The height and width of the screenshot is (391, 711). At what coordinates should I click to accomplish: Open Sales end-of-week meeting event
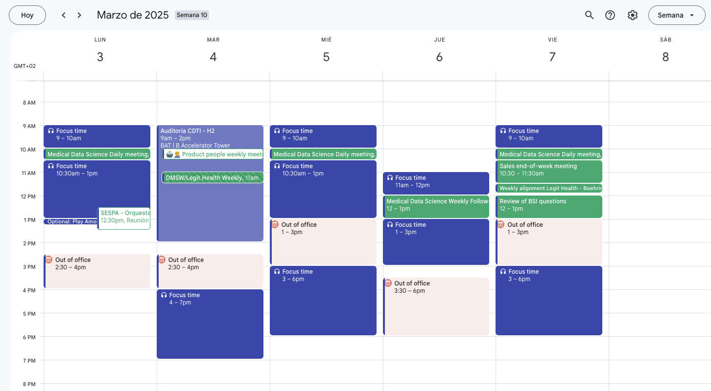(548, 170)
